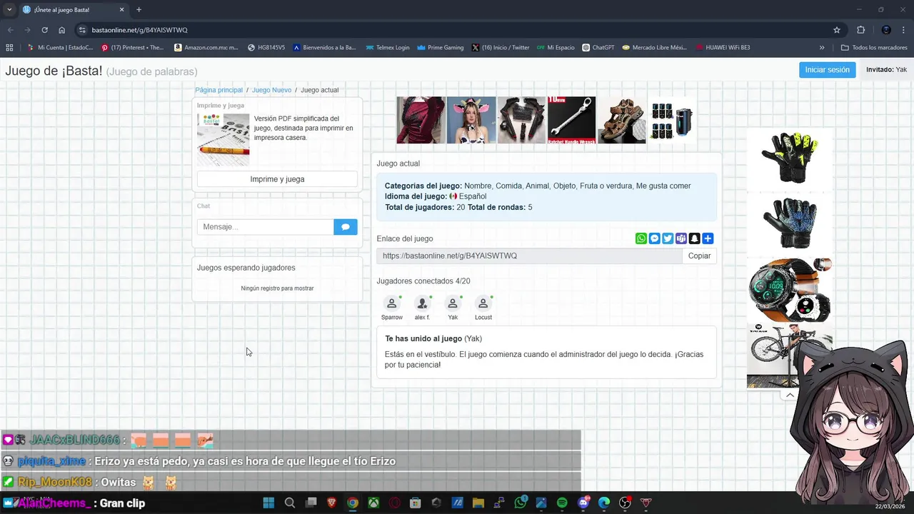The height and width of the screenshot is (514, 914).
Task: Open Windows Start menu
Action: (x=268, y=503)
